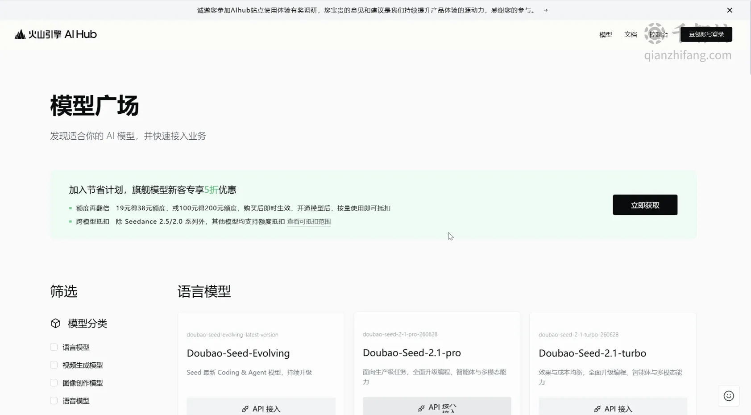The width and height of the screenshot is (751, 415).
Task: Click the smiley feedback icon
Action: (729, 396)
